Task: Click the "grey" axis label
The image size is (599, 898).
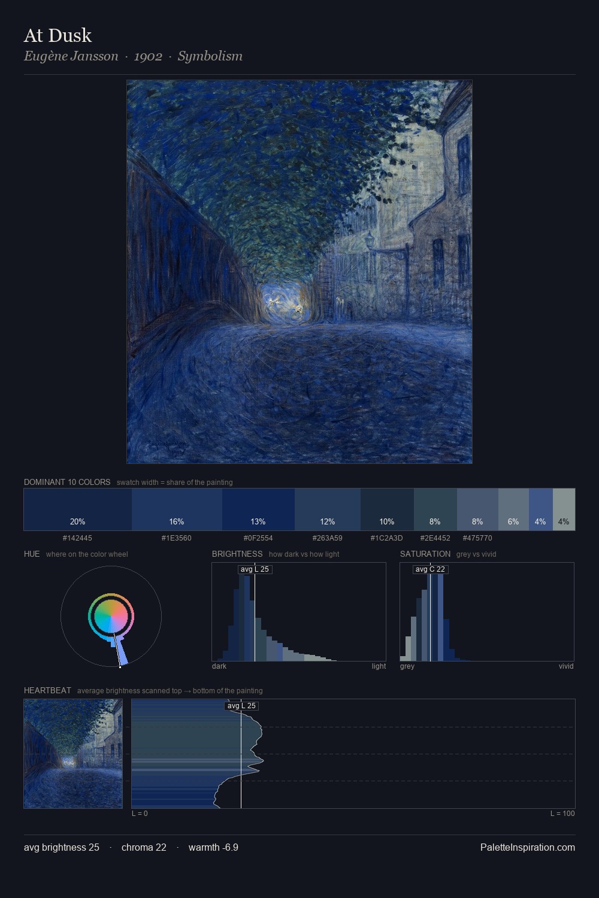Action: 407,666
